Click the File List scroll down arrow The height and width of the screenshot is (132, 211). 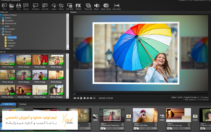68,97
